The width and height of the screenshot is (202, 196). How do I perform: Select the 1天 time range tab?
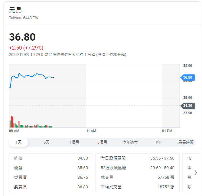point(19,142)
